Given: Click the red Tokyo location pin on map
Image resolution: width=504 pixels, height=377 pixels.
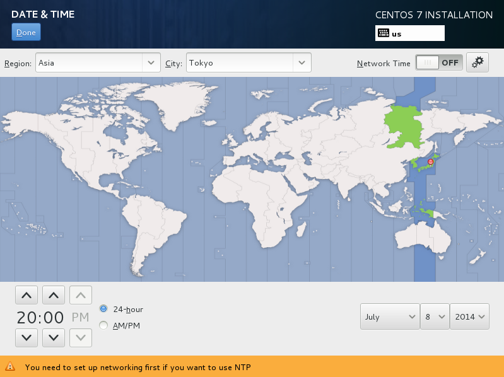Looking at the screenshot, I should 431,162.
